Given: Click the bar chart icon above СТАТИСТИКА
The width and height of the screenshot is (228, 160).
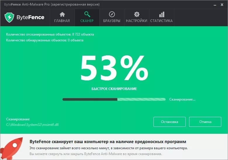Looking at the screenshot, I should 162,14.
